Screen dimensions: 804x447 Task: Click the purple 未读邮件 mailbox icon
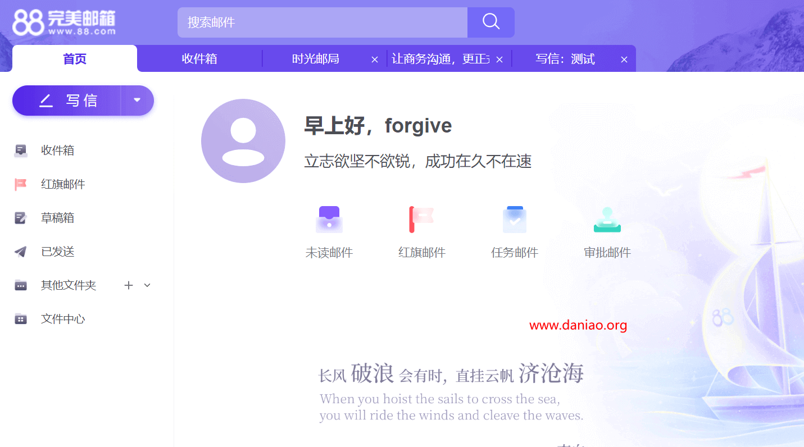(x=329, y=220)
